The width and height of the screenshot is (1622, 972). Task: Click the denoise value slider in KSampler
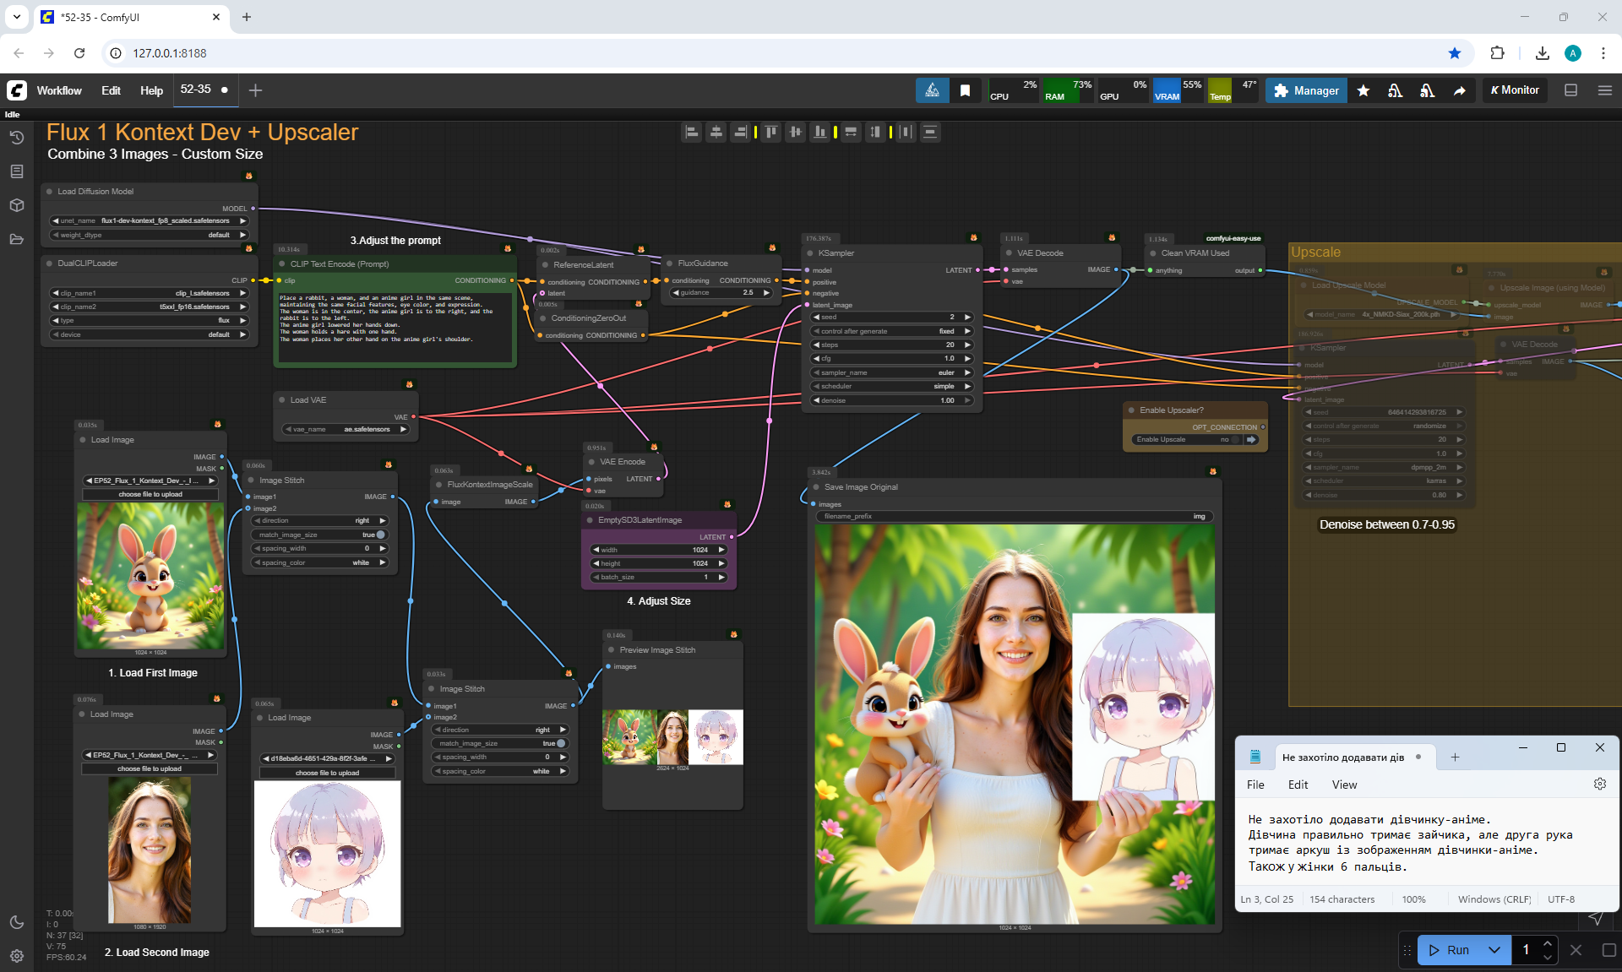coord(891,400)
